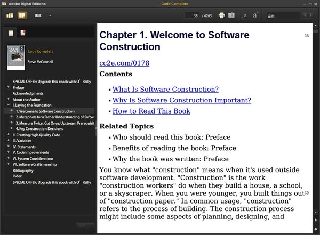Viewport: 320px width, 235px height.
Task: Increase text size with large 'a' icon
Action: coord(255,15)
